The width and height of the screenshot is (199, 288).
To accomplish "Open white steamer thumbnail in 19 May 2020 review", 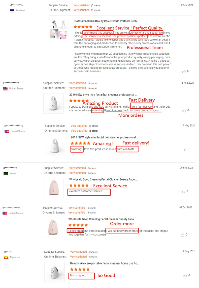I will (x=55, y=146).
